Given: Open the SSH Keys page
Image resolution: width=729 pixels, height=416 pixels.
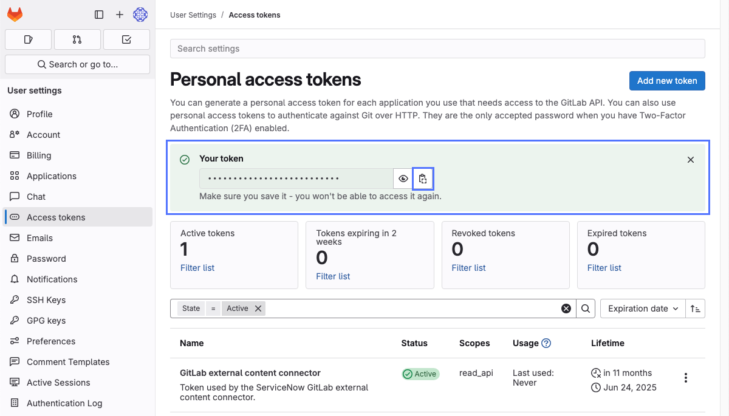Looking at the screenshot, I should [x=78, y=300].
